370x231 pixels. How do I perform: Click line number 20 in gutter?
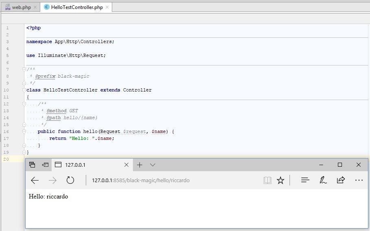pos(6,159)
